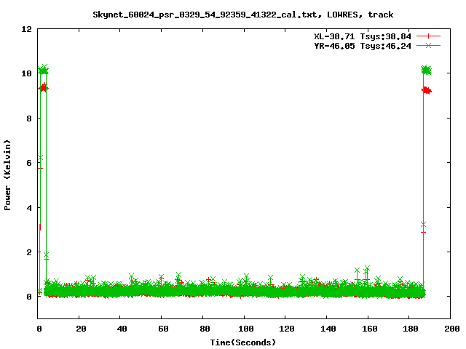Click the XL-38.71 Tsys:38.84 legend entry

363,36
